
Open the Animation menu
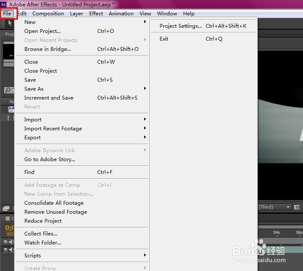(x=121, y=14)
